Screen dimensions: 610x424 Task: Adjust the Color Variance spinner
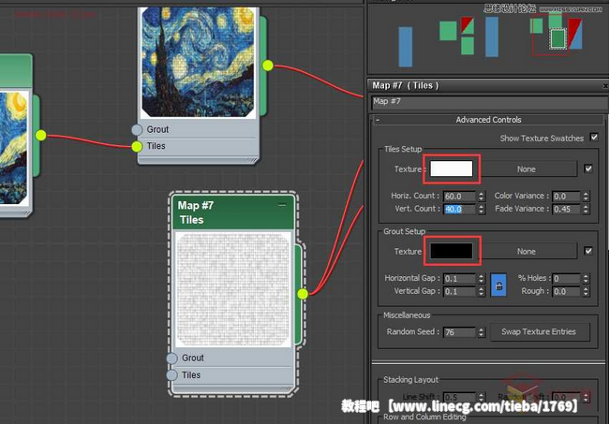tap(586, 197)
